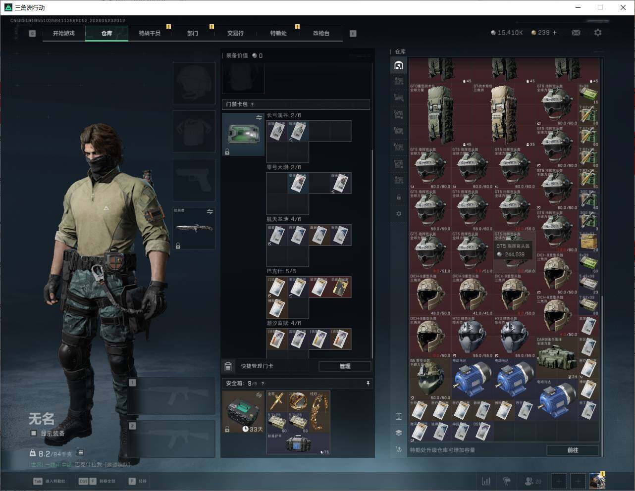Click help question mark beside 安全箱

263,383
